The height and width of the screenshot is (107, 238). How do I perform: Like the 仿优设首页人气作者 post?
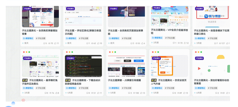pos(184,93)
